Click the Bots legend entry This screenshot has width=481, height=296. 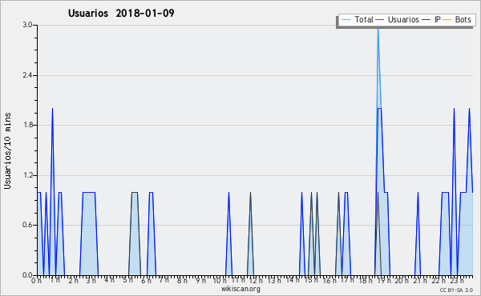(457, 19)
